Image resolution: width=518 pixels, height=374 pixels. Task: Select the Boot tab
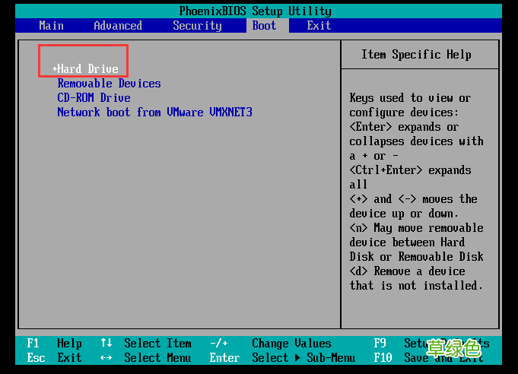[x=264, y=25]
